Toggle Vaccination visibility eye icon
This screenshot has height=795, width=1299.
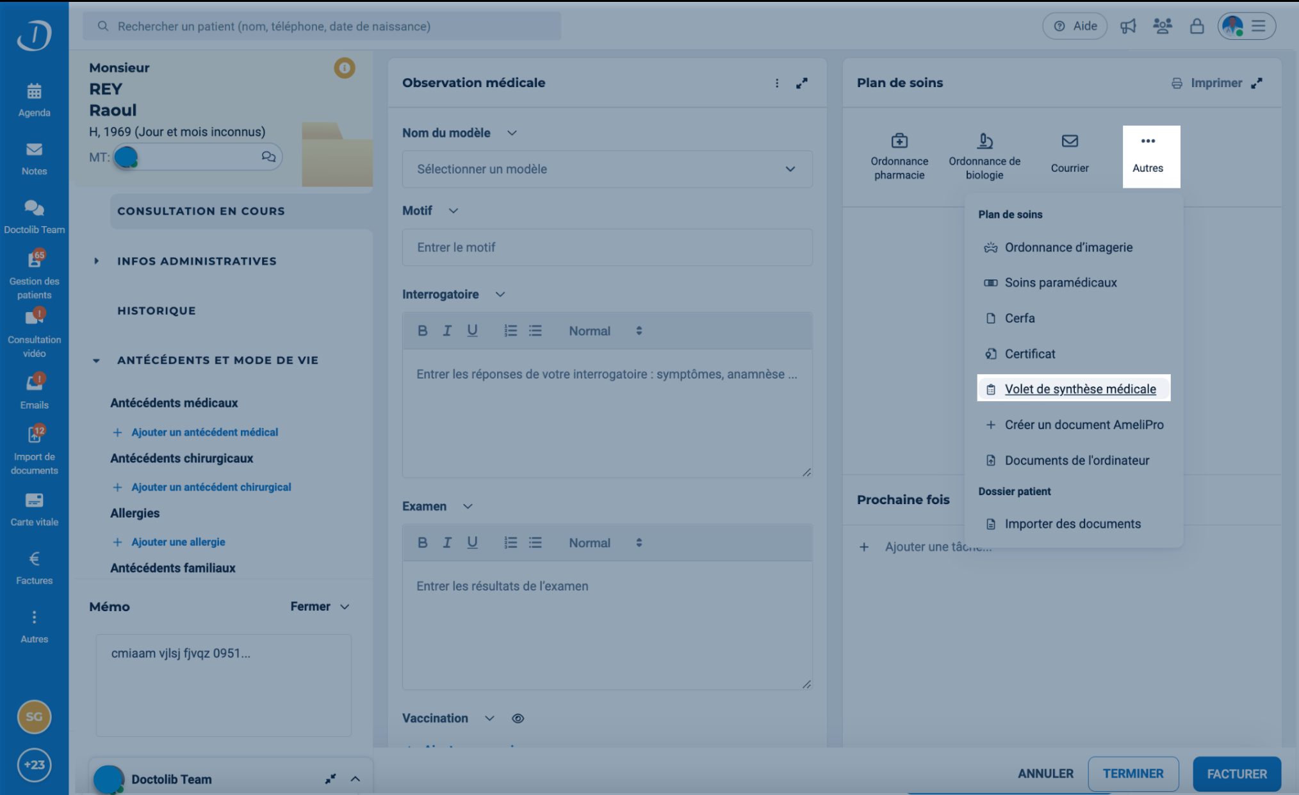point(518,719)
